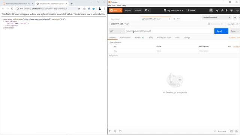Viewport: 240px width, 135px height.
Task: Reload the Chrome page
Action: (x=12, y=9)
